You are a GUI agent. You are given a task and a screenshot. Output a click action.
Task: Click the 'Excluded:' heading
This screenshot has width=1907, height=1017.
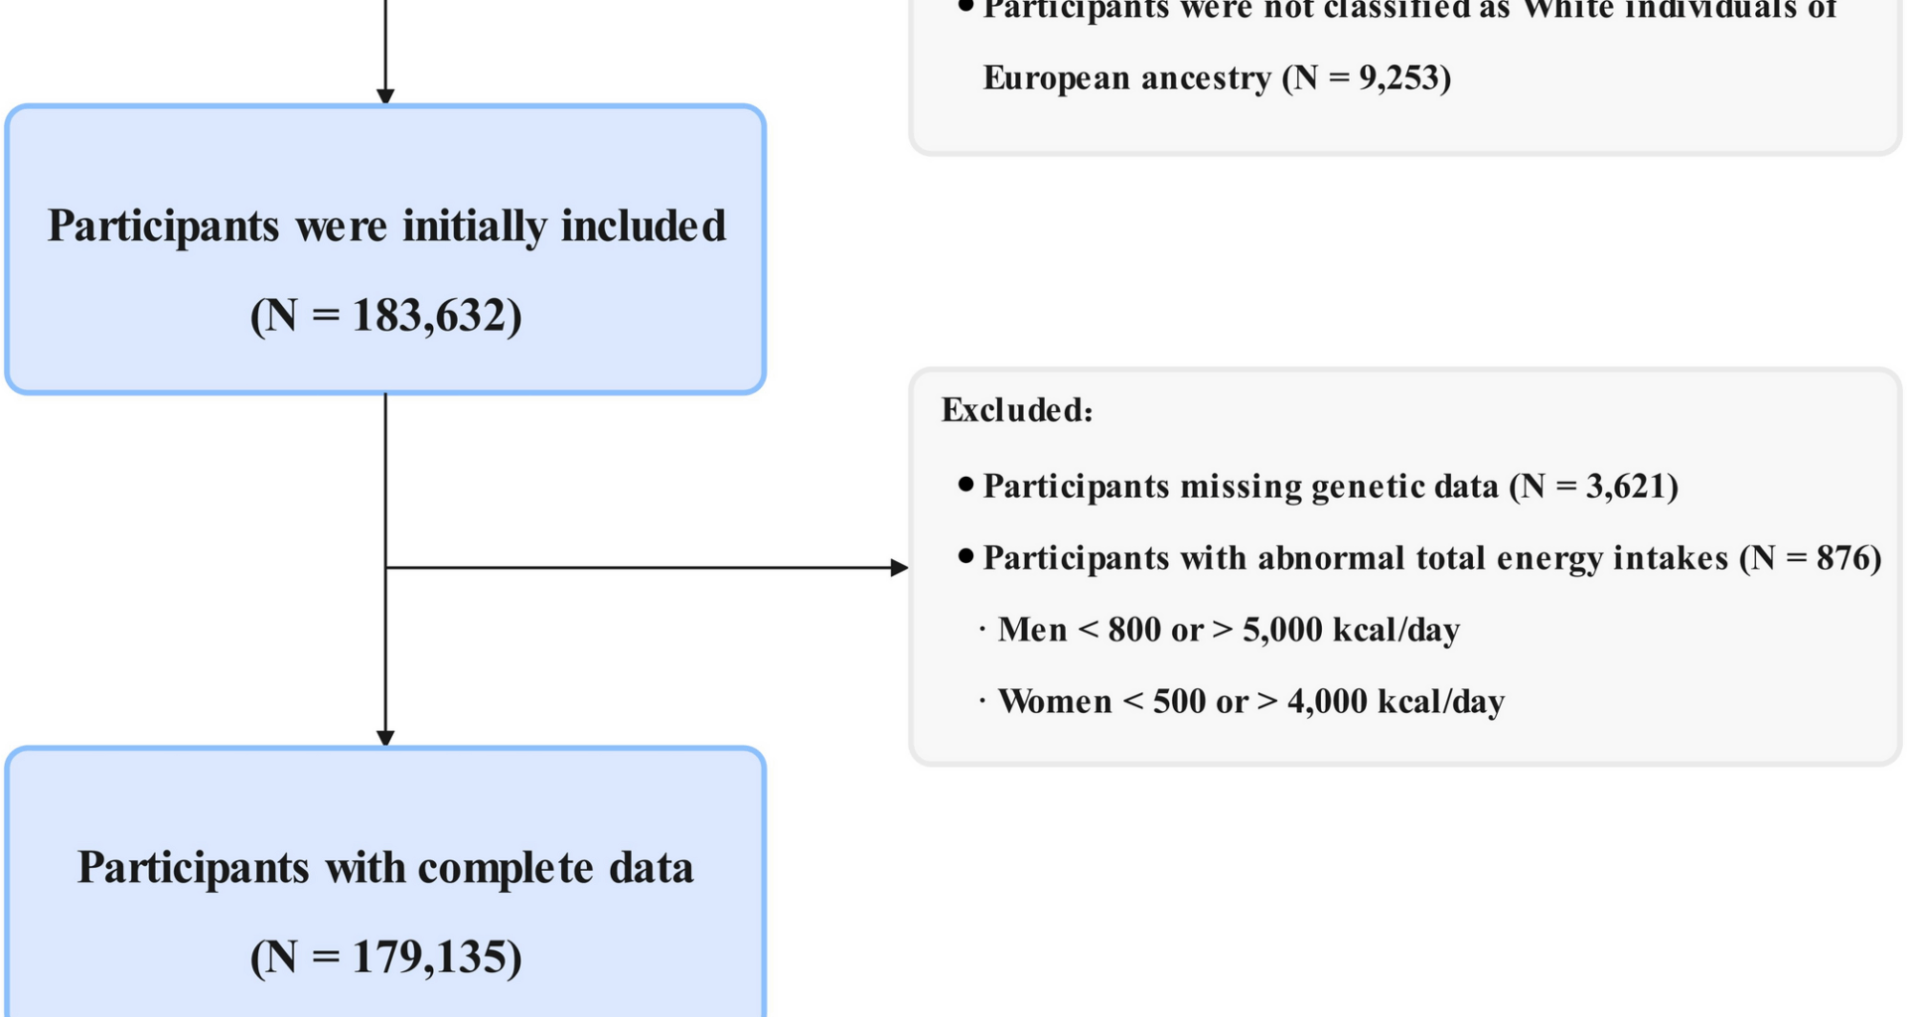tap(1017, 410)
